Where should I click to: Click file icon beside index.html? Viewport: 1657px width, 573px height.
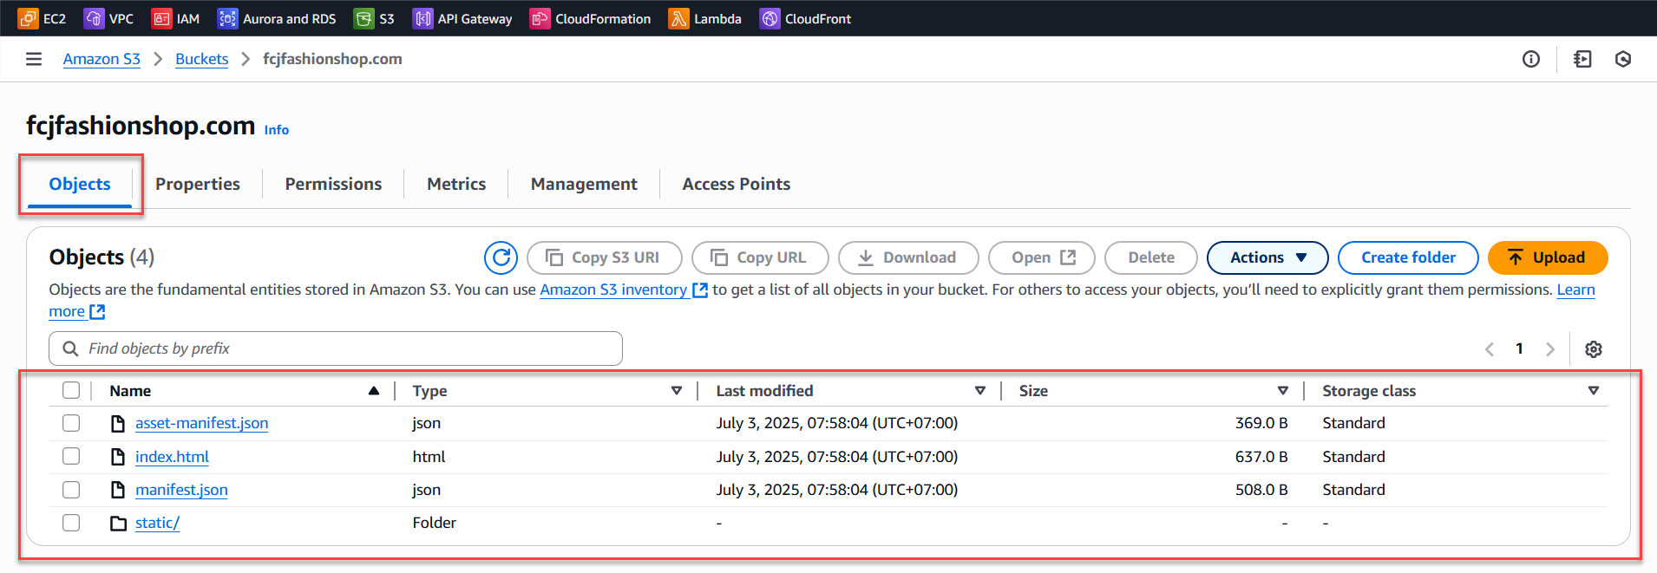[118, 457]
